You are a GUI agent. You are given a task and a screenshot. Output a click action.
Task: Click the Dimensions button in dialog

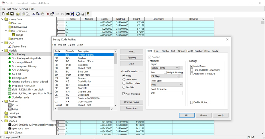[131, 108]
